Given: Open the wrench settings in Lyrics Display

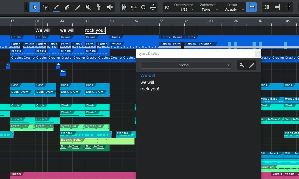Looking at the screenshot, I should click(242, 65).
